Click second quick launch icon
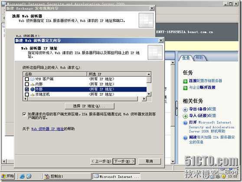Viewport: 242px width, 182px height. tap(29, 176)
